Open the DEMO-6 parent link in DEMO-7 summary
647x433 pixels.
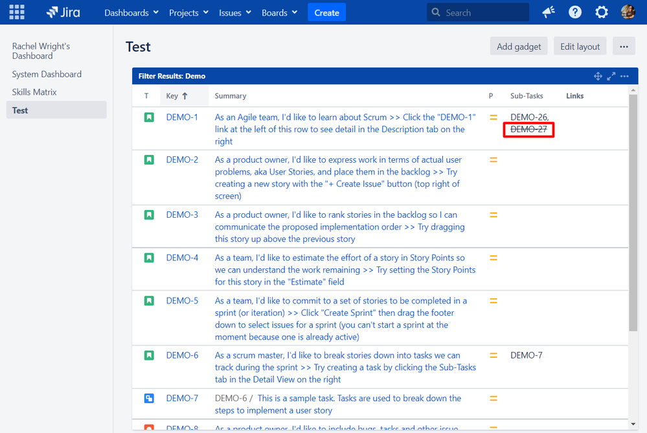(x=231, y=398)
